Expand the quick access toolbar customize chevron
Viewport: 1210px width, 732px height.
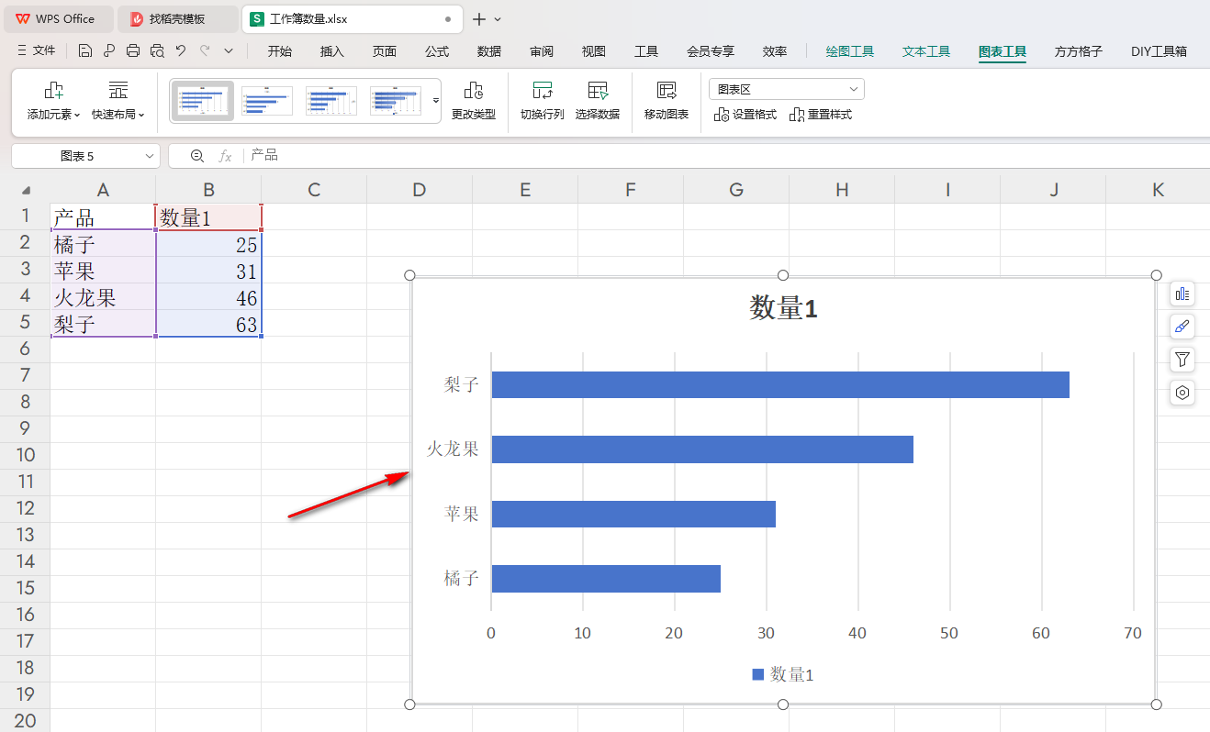point(229,51)
